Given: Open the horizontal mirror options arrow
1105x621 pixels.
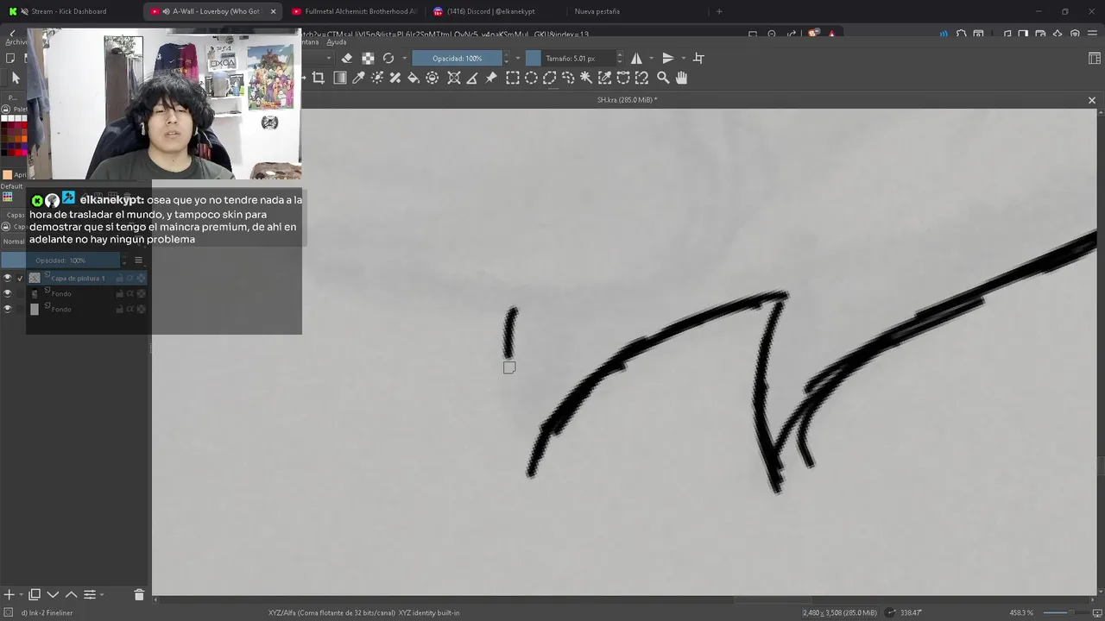Looking at the screenshot, I should click(651, 58).
